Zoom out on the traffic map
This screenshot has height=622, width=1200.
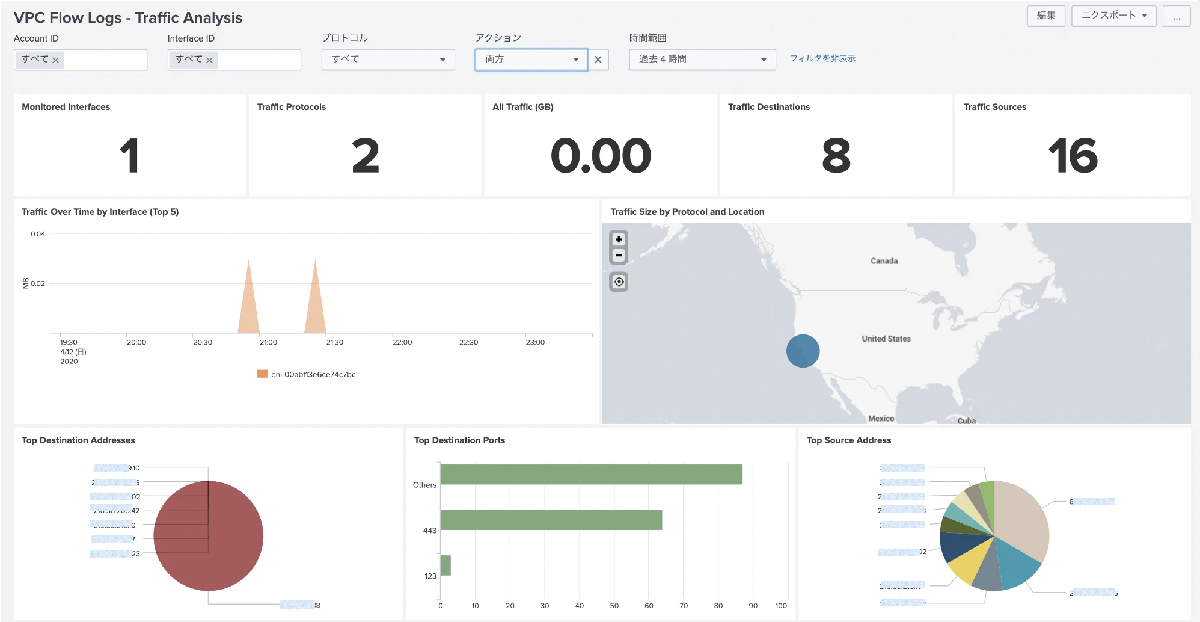point(619,256)
